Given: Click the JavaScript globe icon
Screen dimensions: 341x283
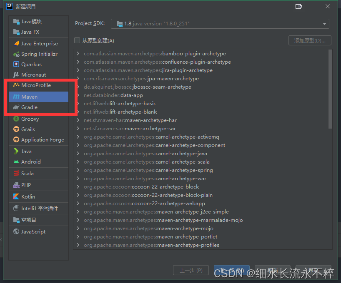Looking at the screenshot, I should click(16, 231).
